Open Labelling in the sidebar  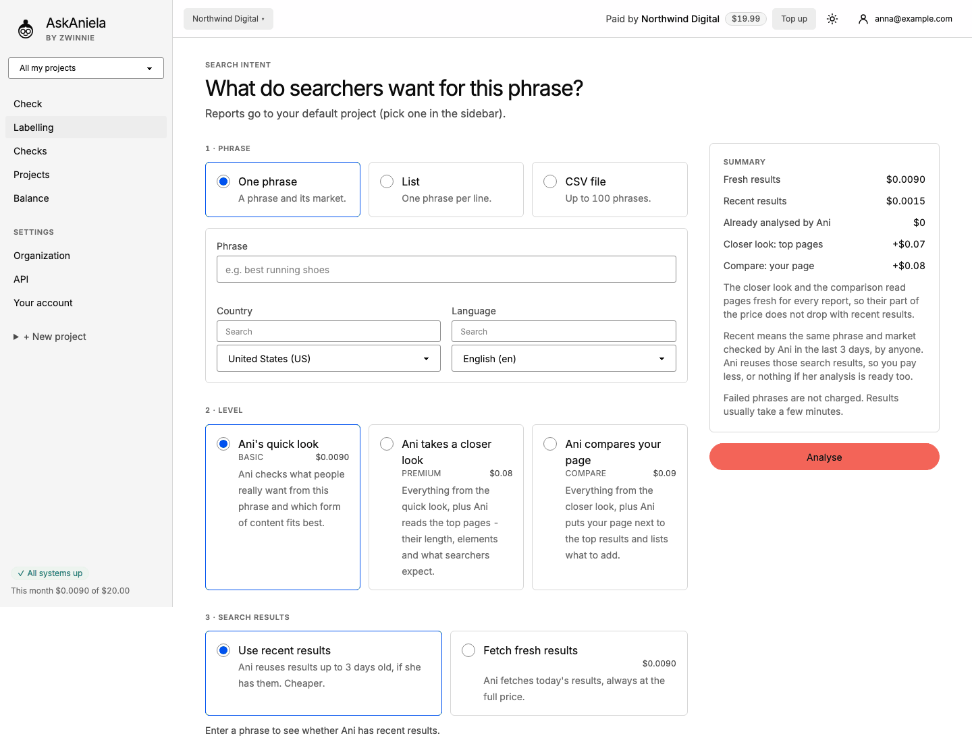[x=86, y=127]
